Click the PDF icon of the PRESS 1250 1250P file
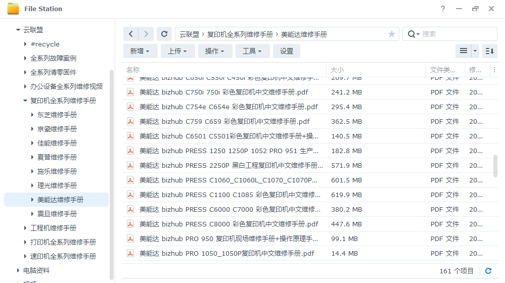 coord(130,151)
